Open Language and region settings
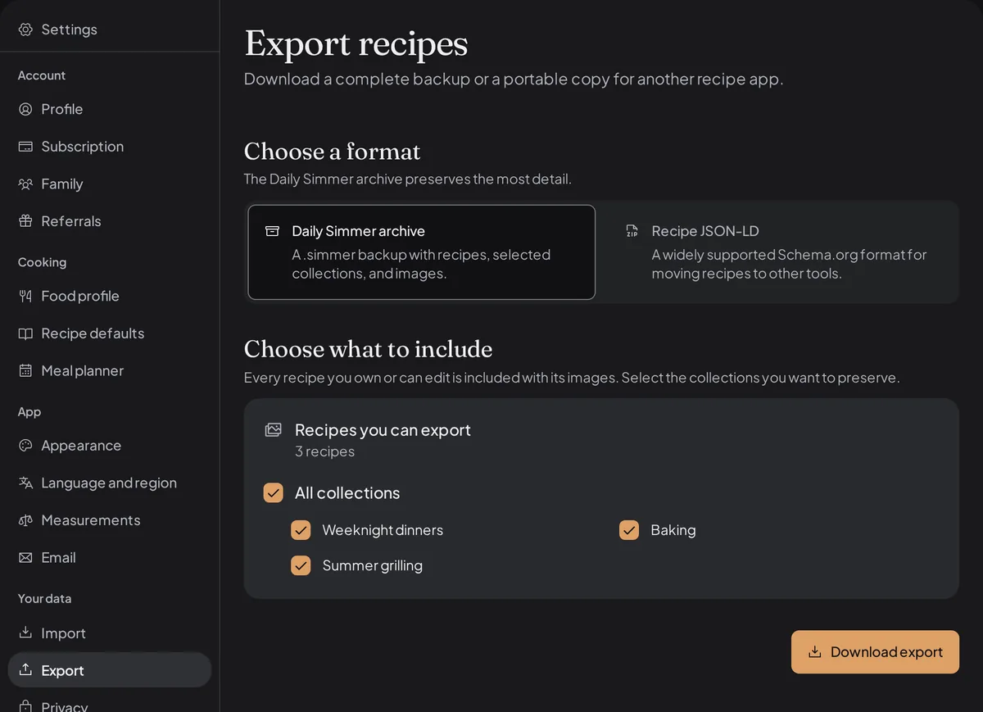983x712 pixels. 110,483
